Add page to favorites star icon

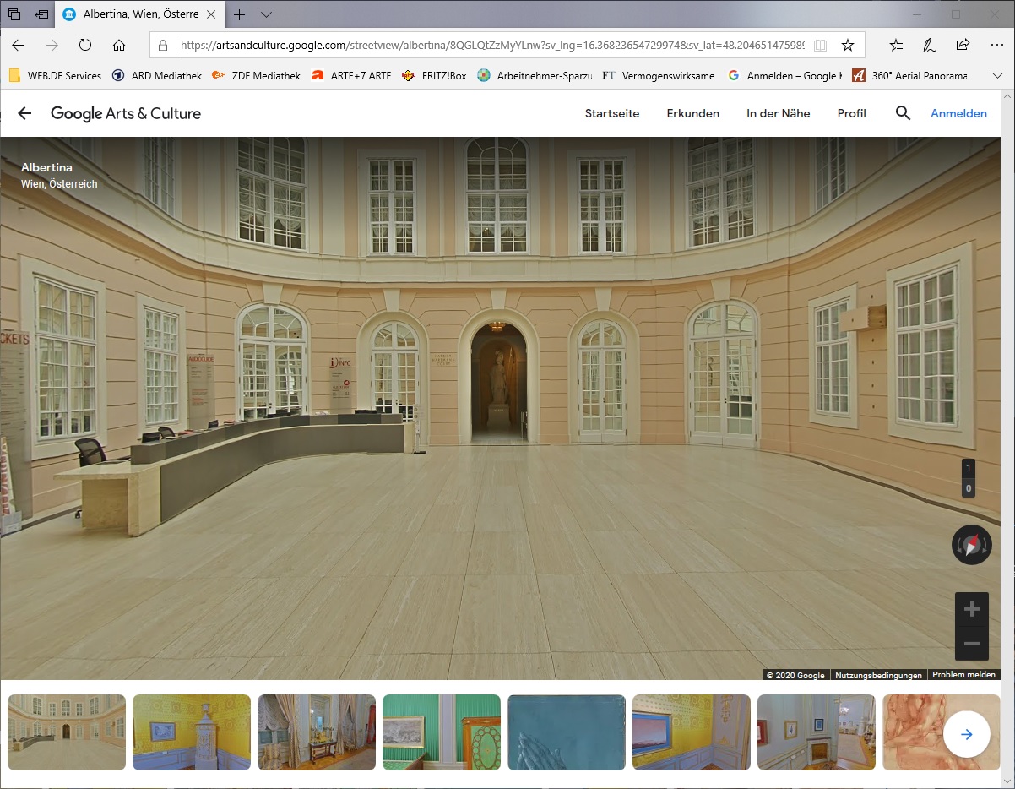click(848, 45)
